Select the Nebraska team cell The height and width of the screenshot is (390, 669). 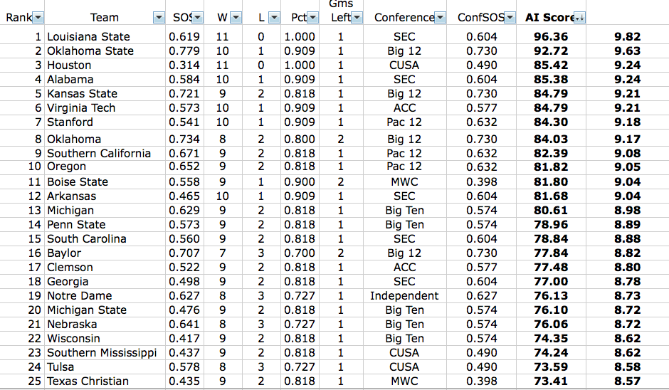(105, 324)
